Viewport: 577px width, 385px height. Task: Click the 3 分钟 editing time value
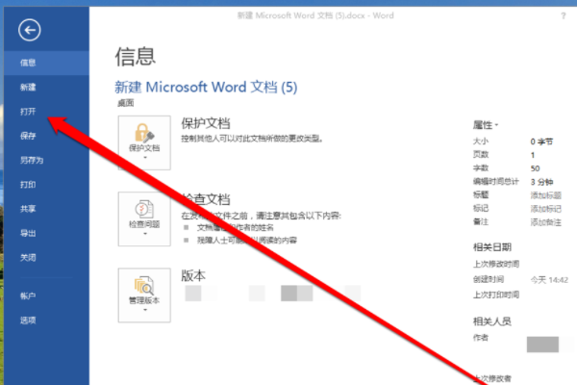541,182
